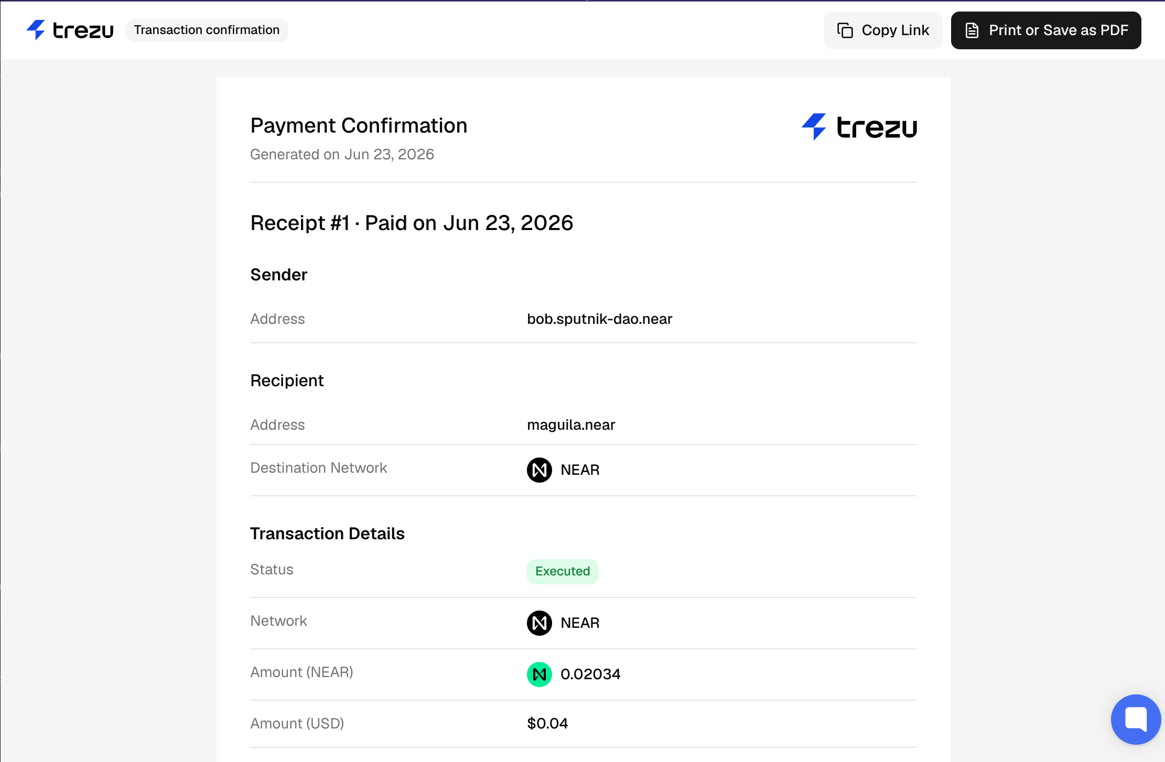Click the Destination Network label

point(318,468)
